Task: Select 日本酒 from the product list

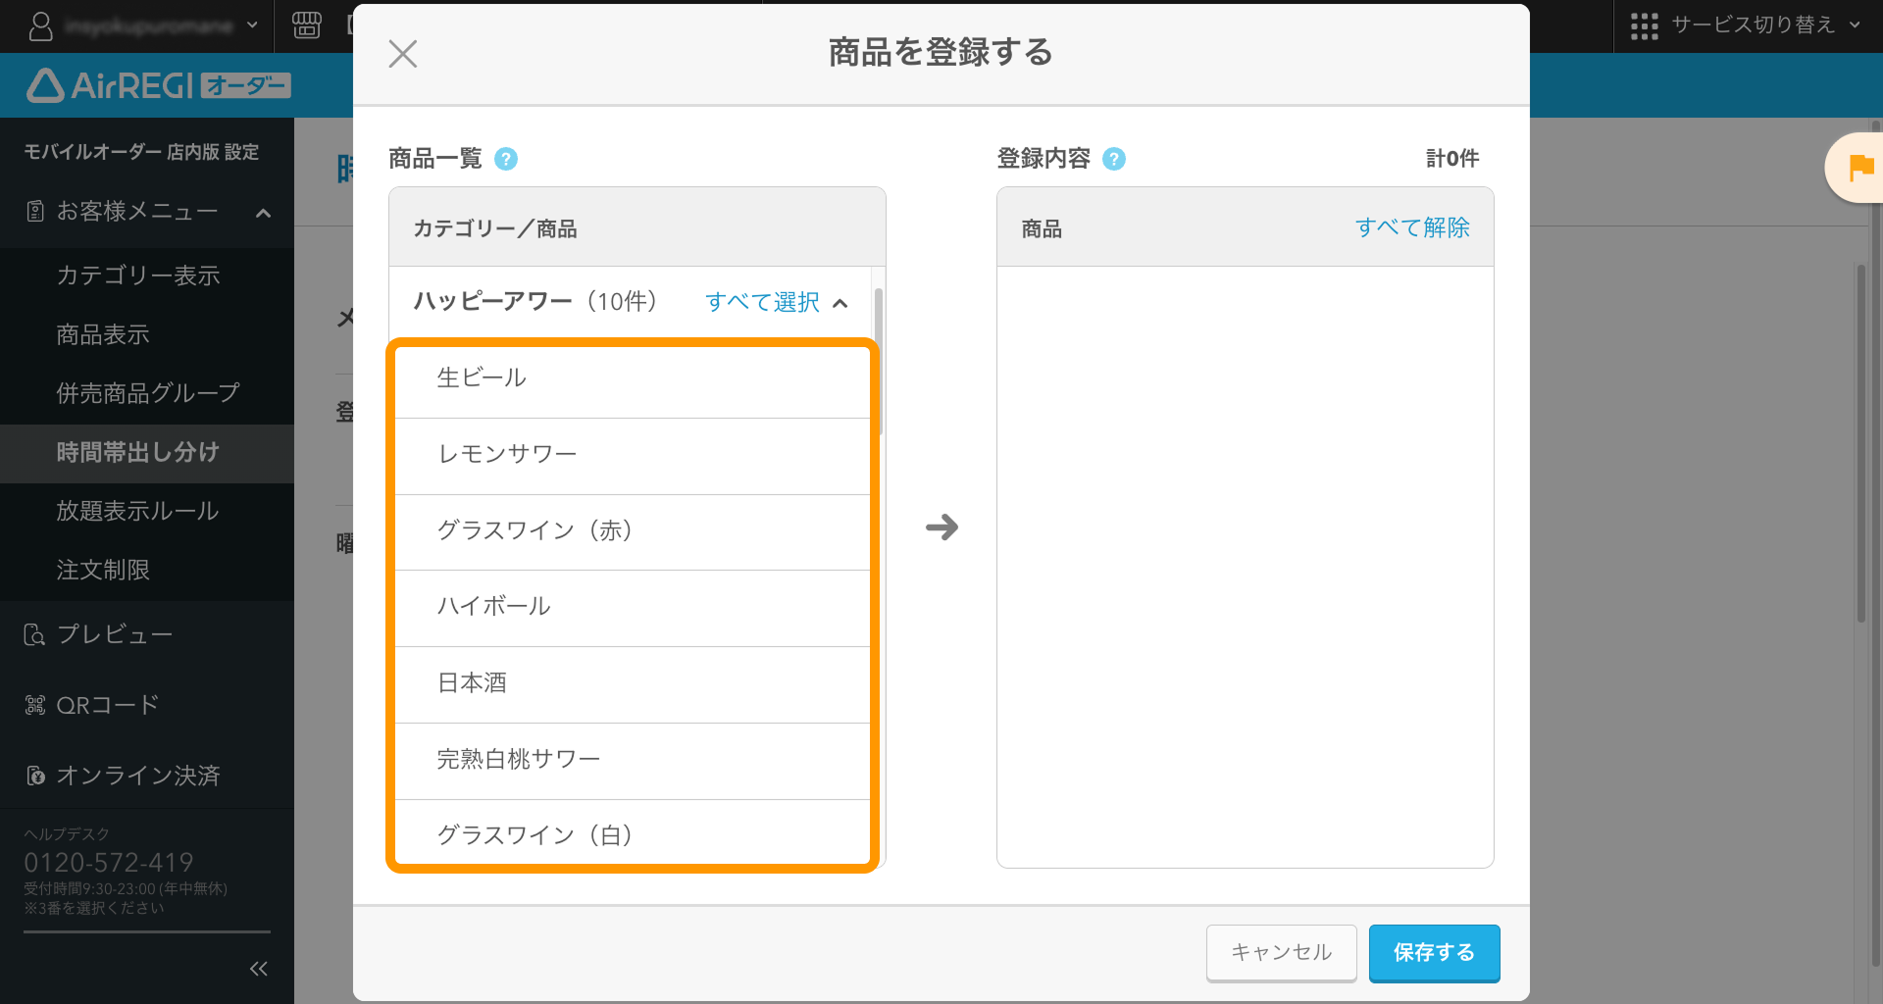Action: click(633, 684)
